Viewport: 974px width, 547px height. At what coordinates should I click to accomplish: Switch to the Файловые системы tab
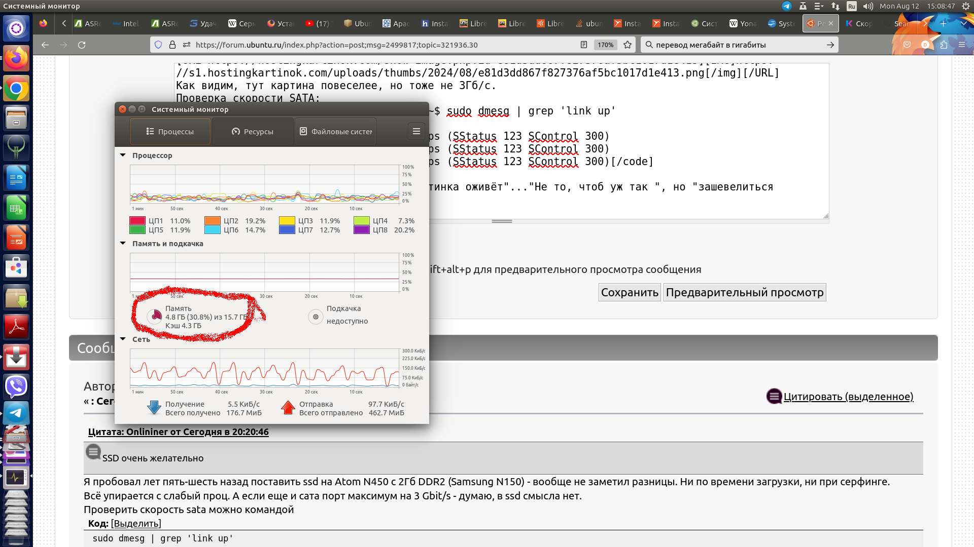coord(335,132)
